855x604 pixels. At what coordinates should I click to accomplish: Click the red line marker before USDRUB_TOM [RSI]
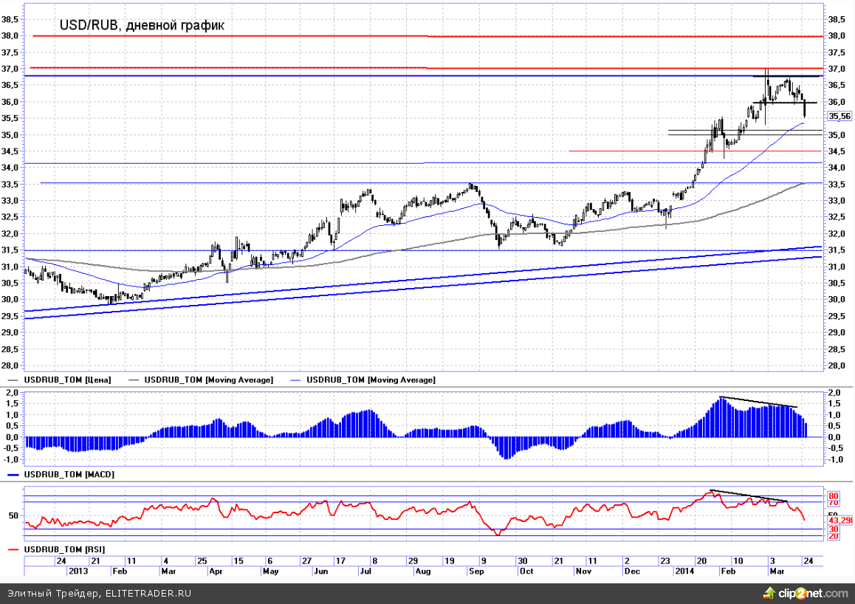[13, 549]
